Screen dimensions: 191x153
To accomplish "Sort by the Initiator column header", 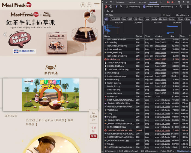I will [162, 36].
